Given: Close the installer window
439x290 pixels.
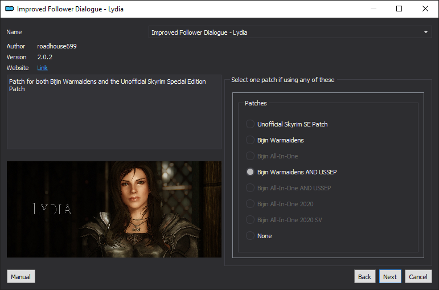Looking at the screenshot, I should (425, 9).
